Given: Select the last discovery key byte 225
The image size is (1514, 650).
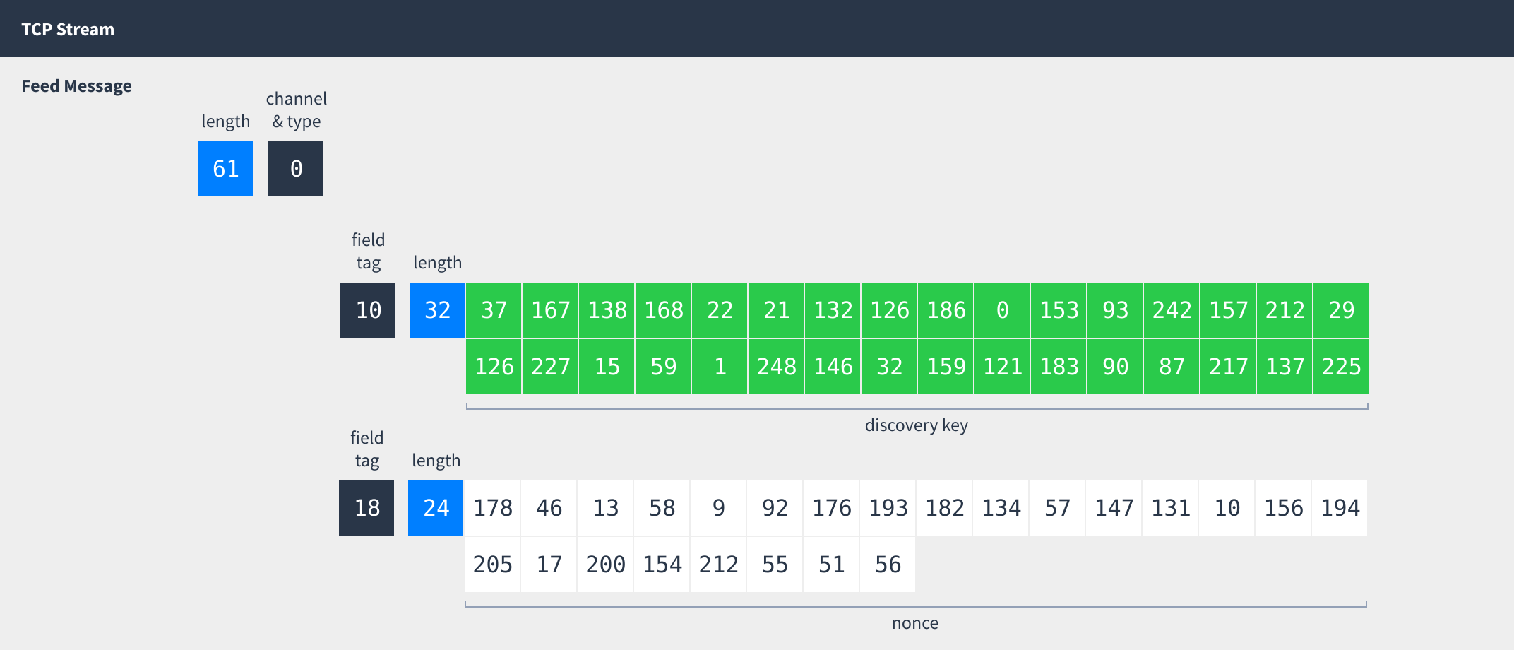Looking at the screenshot, I should [x=1341, y=367].
